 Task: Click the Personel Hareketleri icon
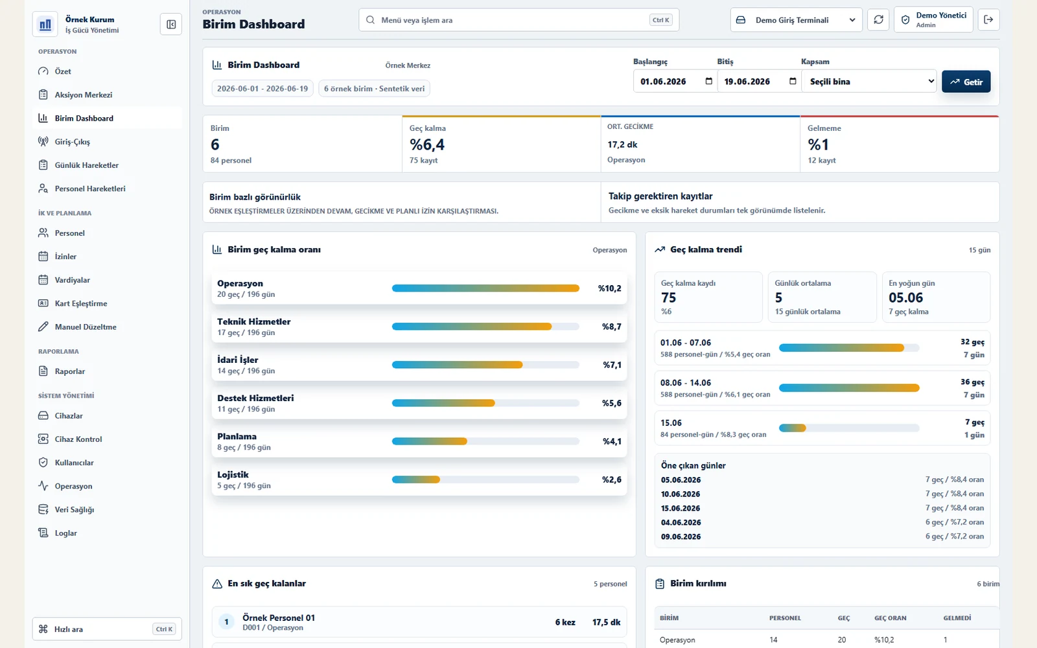(43, 189)
